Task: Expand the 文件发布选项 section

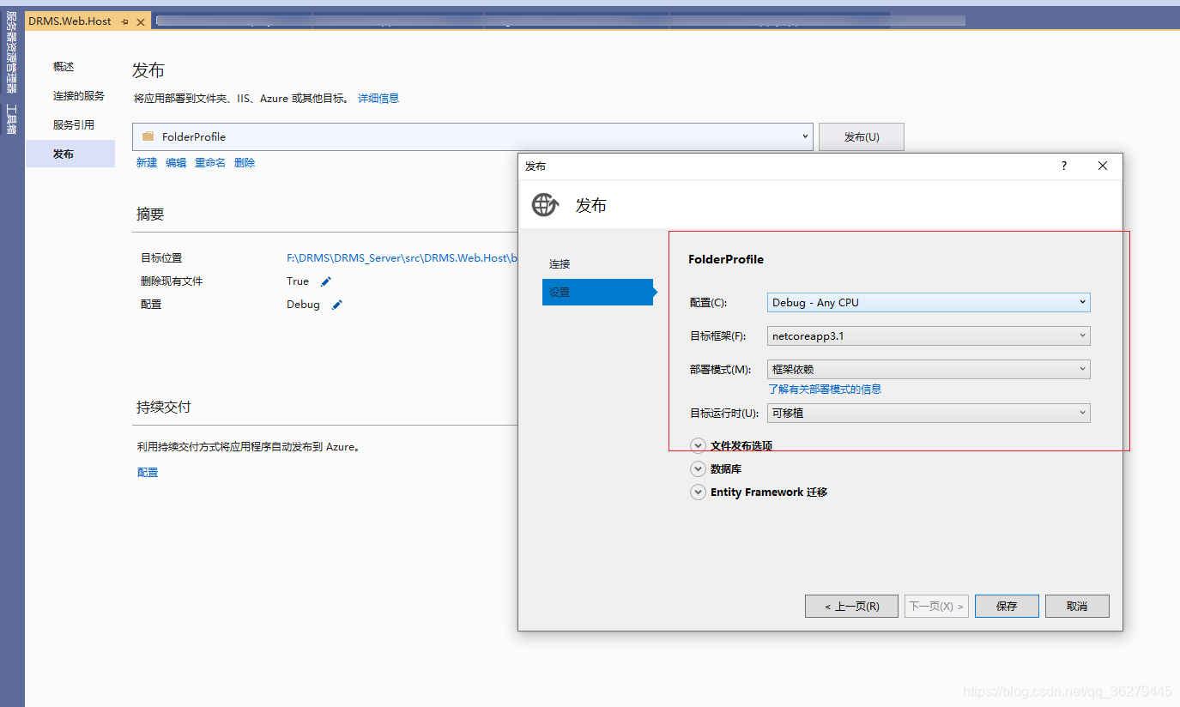Action: (698, 444)
